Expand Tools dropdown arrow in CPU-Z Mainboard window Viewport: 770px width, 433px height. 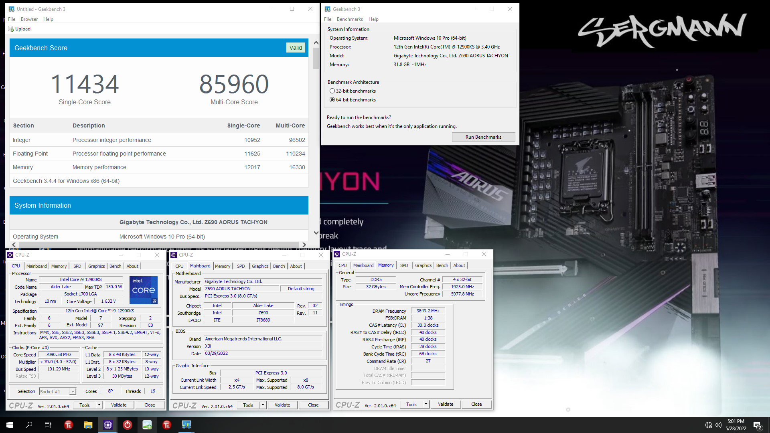263,405
